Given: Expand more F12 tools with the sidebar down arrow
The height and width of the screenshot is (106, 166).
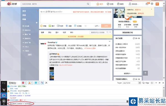Looking at the screenshot, I should 4,104.
